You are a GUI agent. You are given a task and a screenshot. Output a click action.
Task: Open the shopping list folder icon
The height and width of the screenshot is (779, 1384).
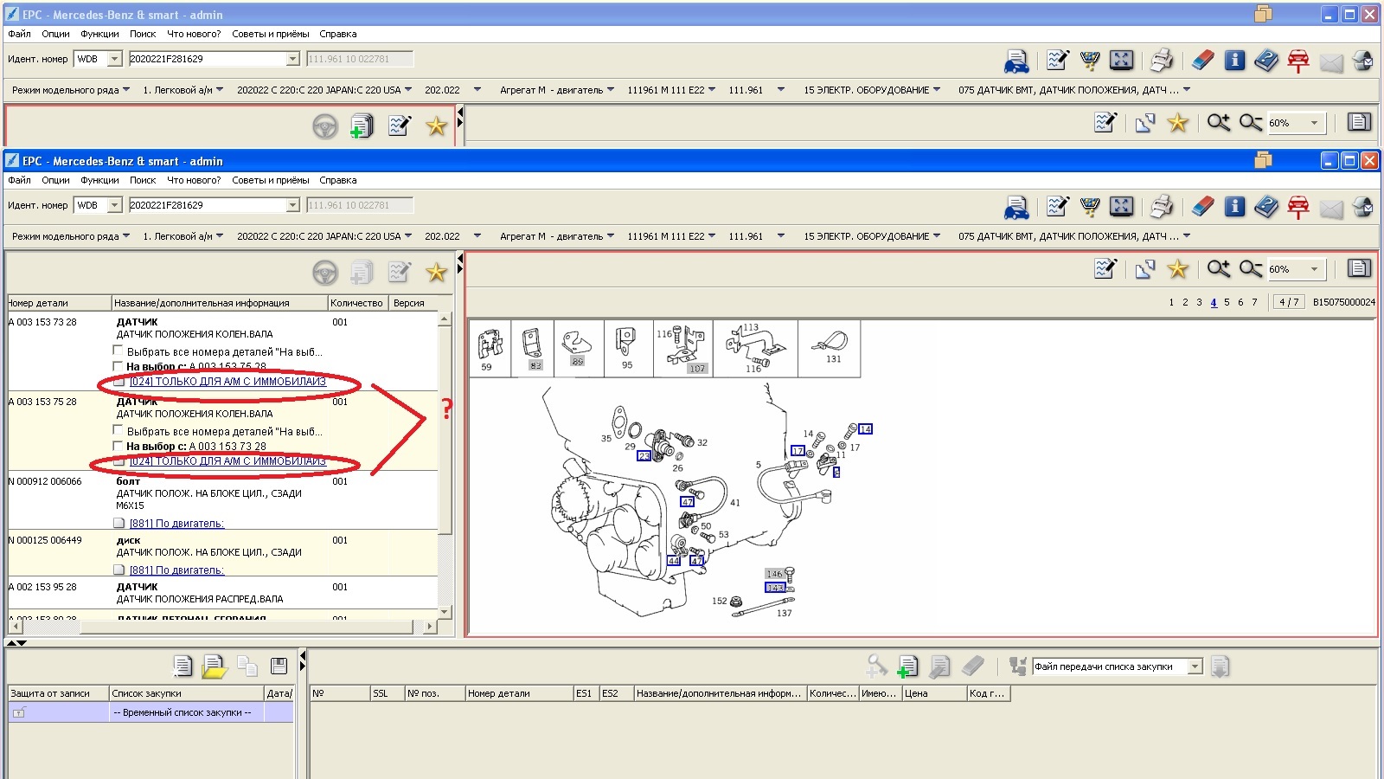215,666
